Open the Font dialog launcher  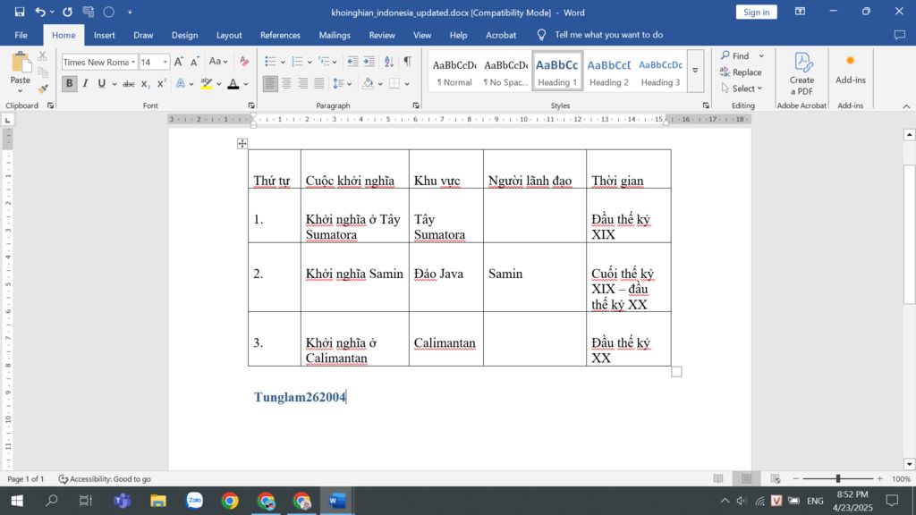pos(251,106)
